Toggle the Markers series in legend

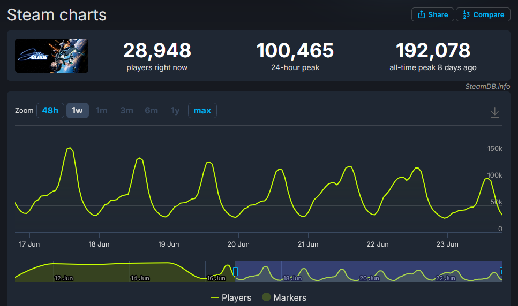(x=284, y=297)
